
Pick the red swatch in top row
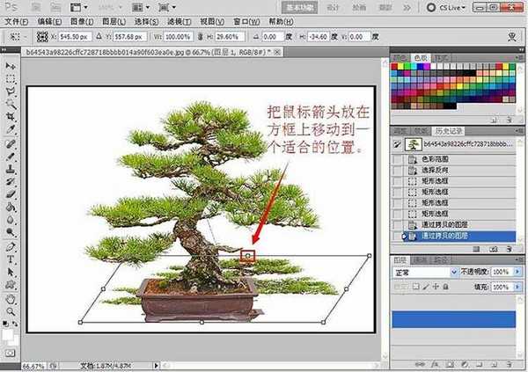point(394,67)
